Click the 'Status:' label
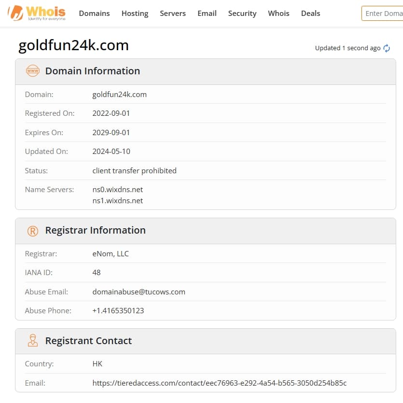403x403 pixels. tap(36, 171)
